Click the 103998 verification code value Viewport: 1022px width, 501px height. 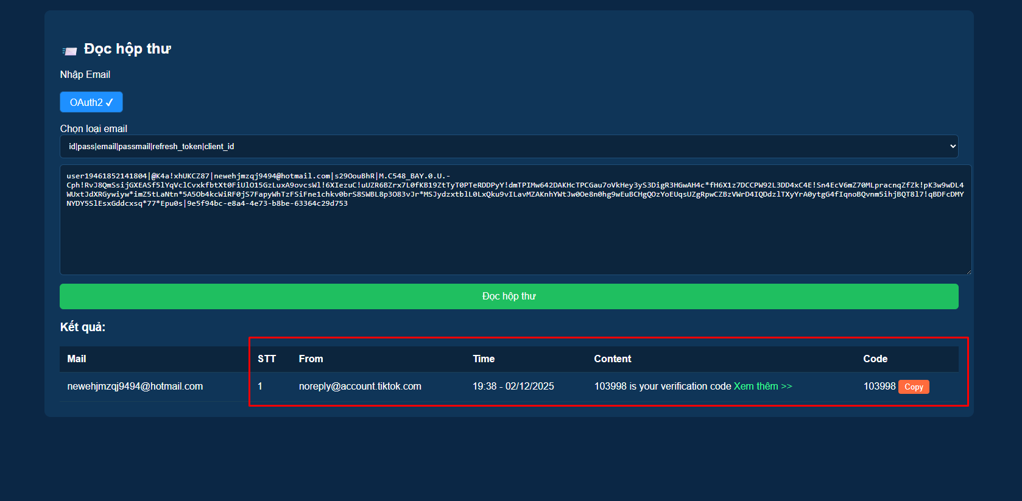click(879, 387)
